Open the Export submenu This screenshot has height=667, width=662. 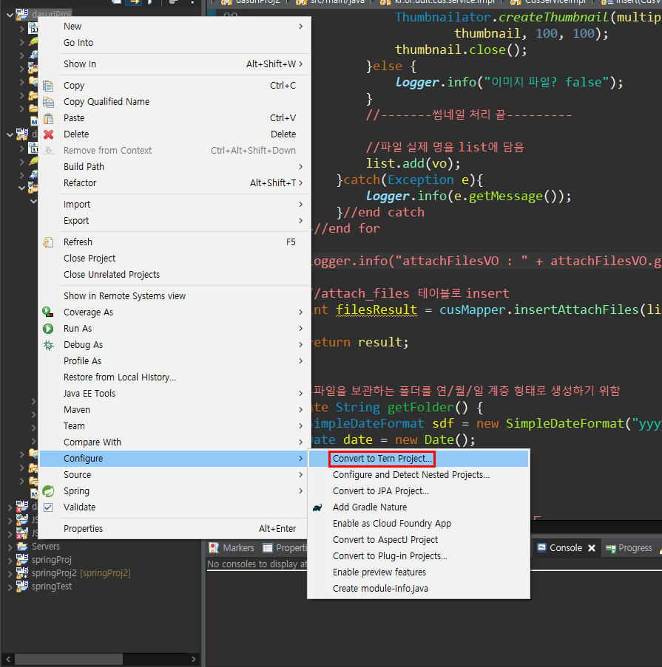click(x=175, y=220)
